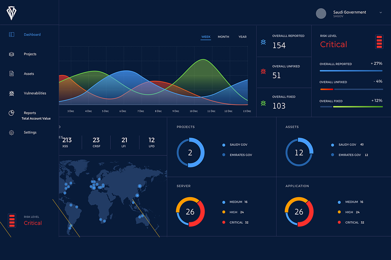The height and width of the screenshot is (260, 391).
Task: Click the Medium legend dot in the Server panel
Action: pos(224,202)
